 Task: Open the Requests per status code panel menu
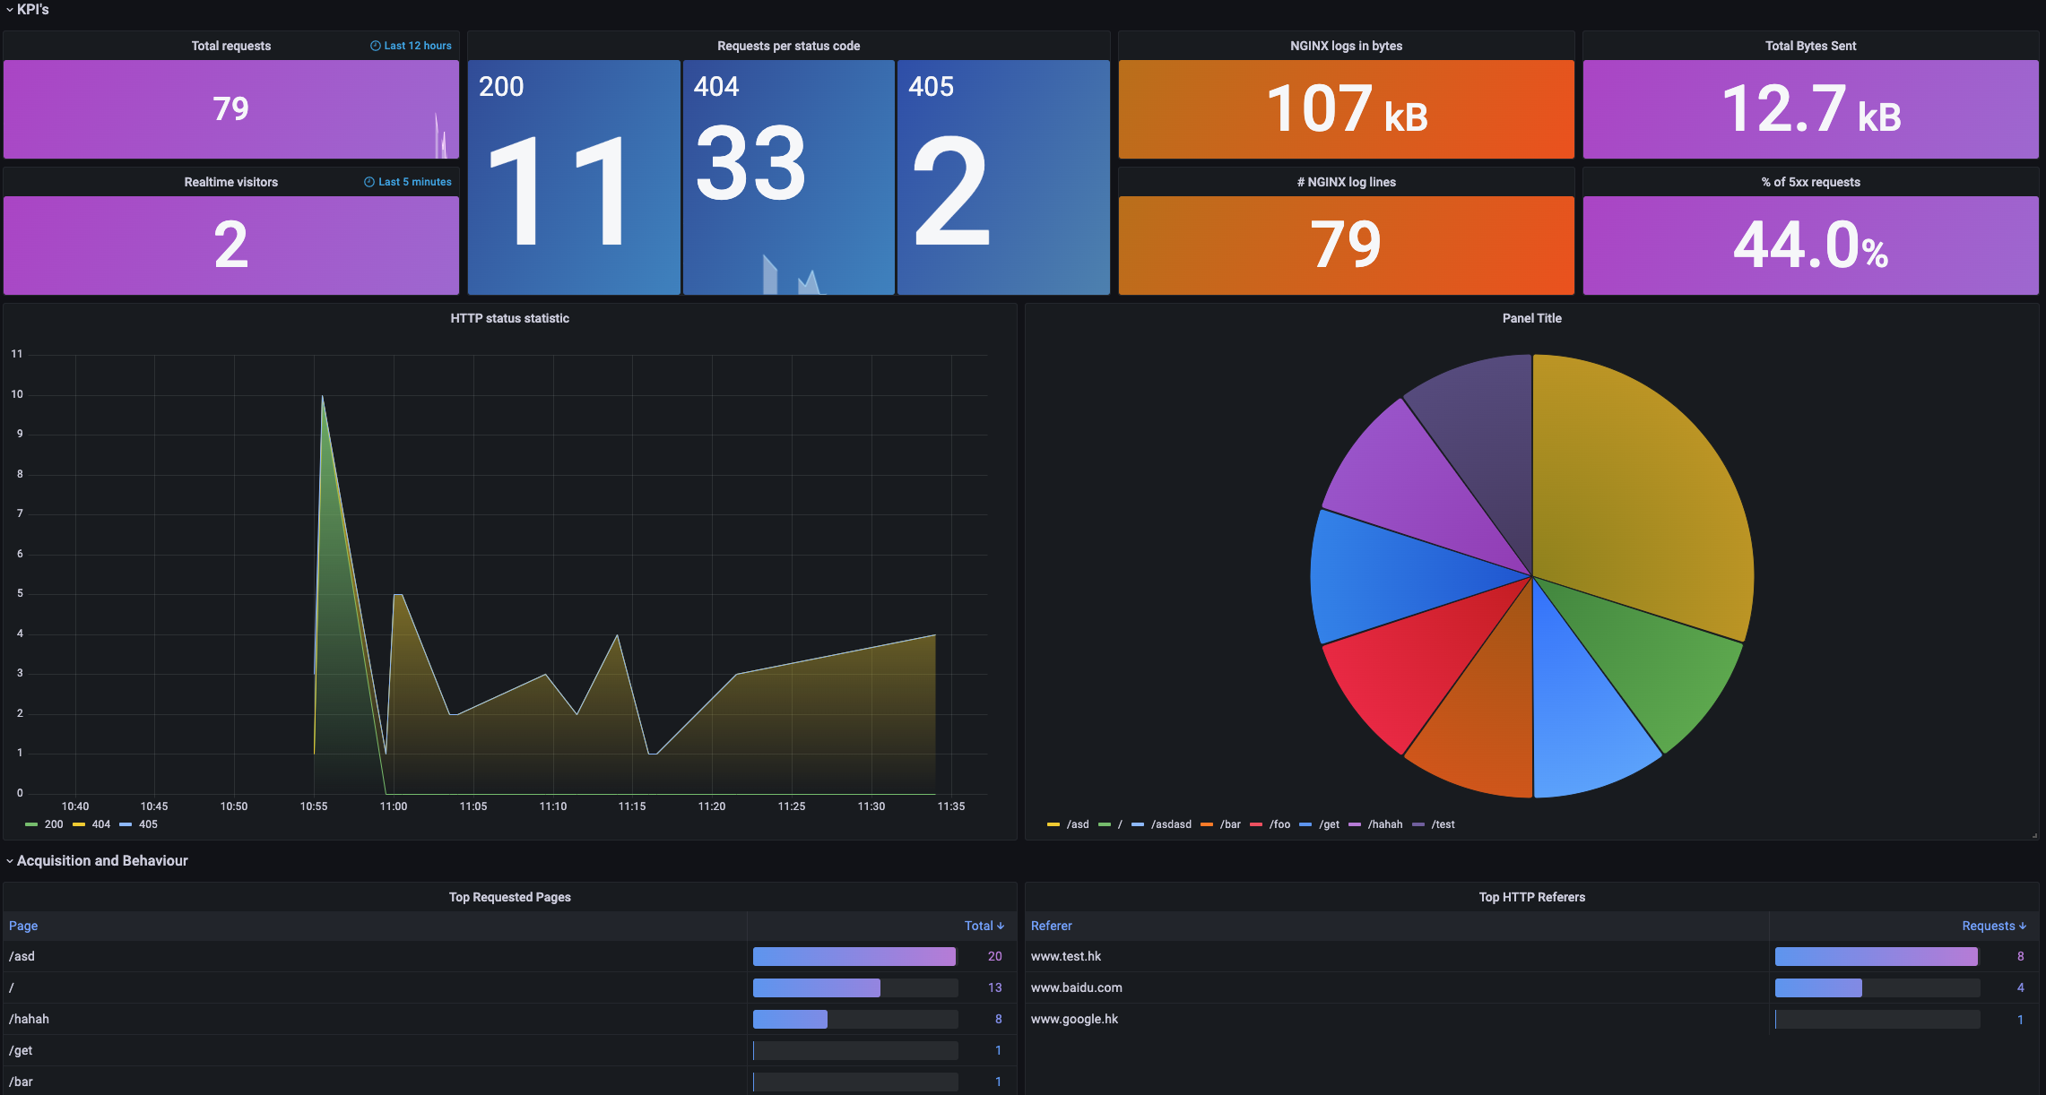click(x=788, y=46)
